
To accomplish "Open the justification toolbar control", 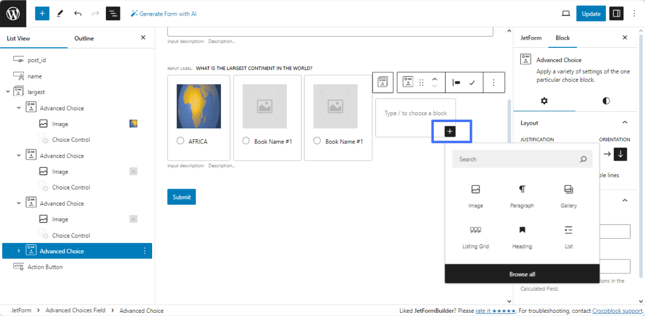I will pos(456,82).
